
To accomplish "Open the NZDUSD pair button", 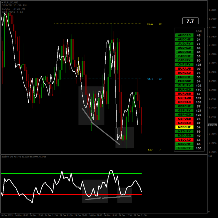I will tap(185, 135).
